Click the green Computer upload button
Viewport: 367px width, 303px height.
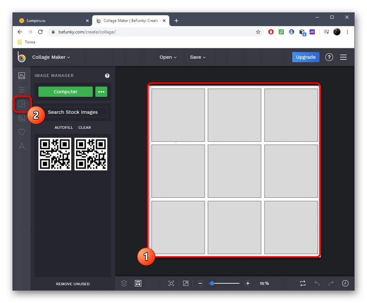pyautogui.click(x=65, y=92)
